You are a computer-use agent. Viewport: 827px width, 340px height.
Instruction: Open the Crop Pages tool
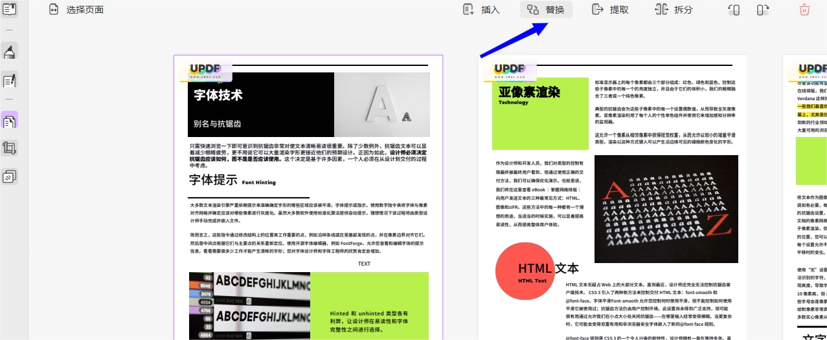click(10, 148)
